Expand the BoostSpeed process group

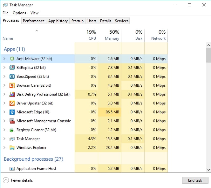(x=4, y=77)
